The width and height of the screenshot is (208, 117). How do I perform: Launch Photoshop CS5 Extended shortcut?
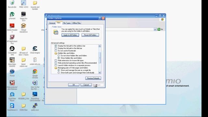pyautogui.click(x=35, y=94)
